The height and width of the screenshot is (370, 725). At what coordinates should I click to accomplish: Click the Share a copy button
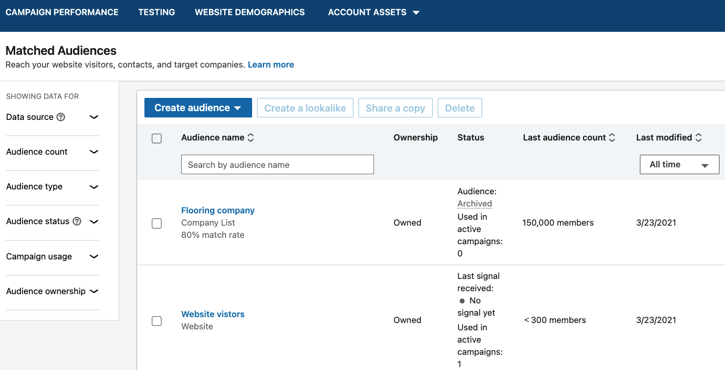click(395, 108)
